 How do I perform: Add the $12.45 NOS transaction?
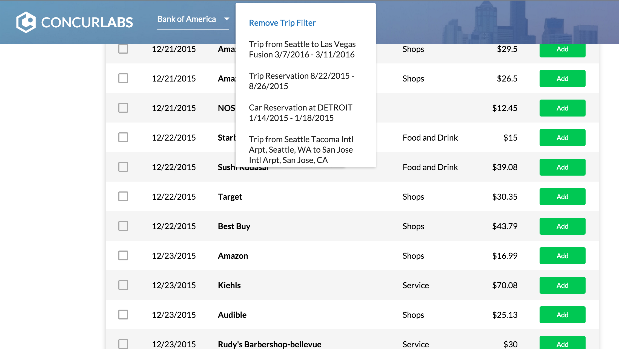563,108
